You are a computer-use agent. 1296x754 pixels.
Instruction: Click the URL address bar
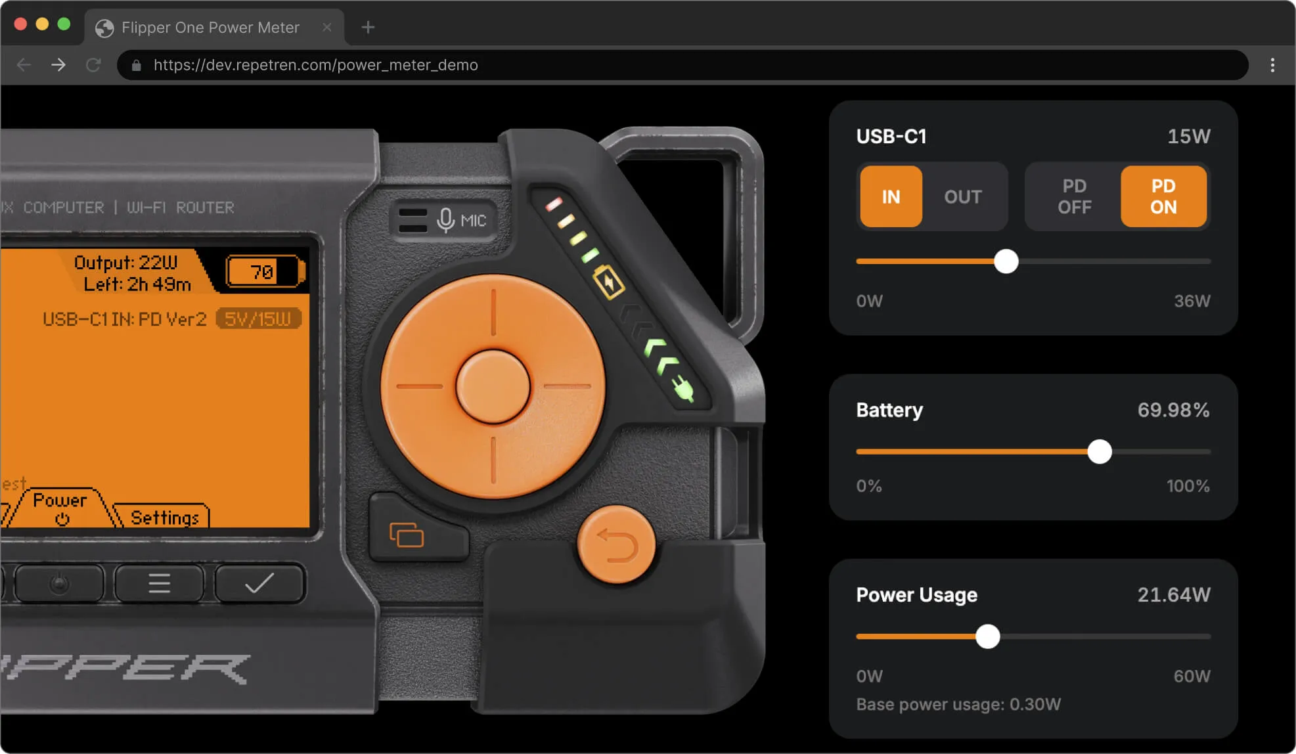click(682, 65)
